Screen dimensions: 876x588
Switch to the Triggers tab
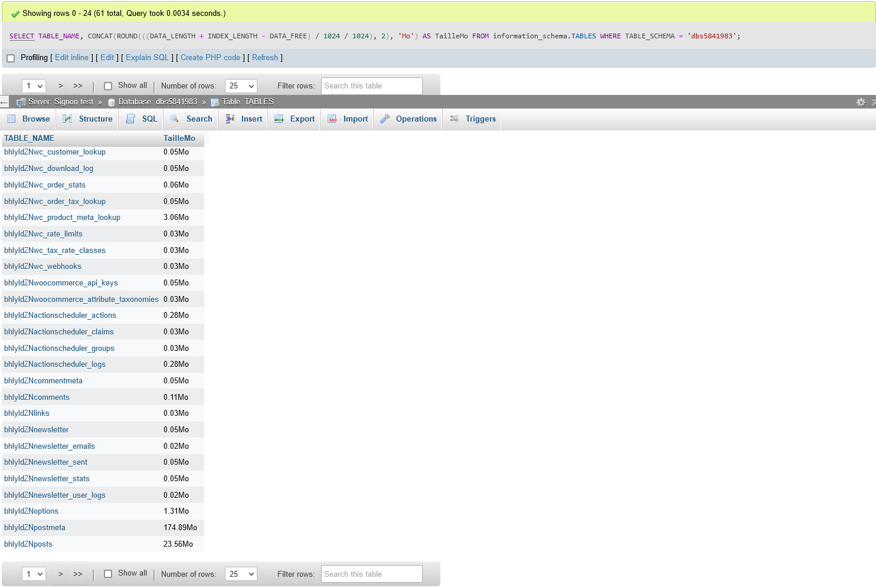480,119
